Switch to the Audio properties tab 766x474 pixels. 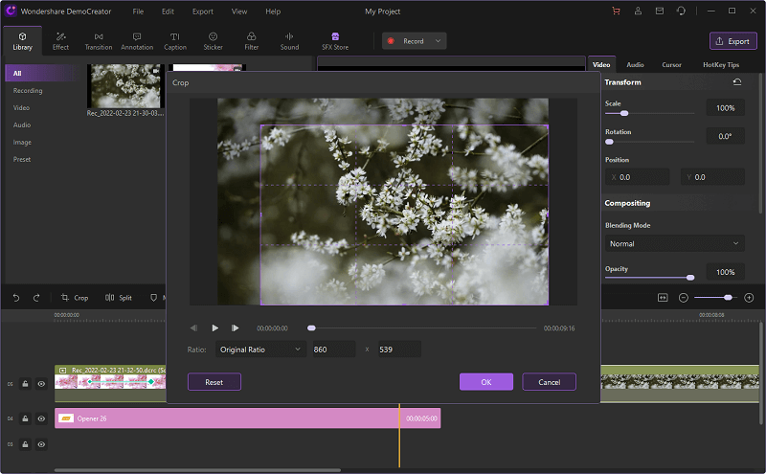coord(635,64)
